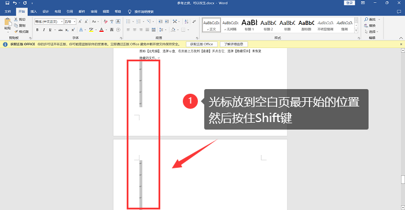Image resolution: width=405 pixels, height=210 pixels.
Task: Center the paragraph text
Action: pos(135,30)
